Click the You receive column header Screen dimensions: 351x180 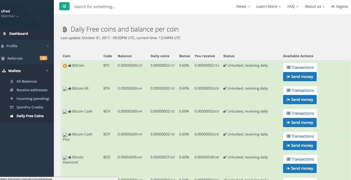[x=205, y=56]
